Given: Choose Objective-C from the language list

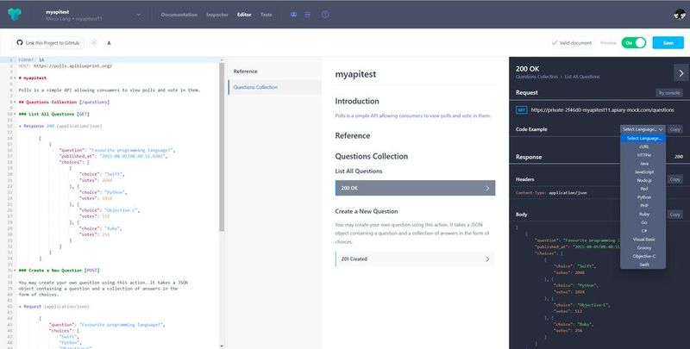Looking at the screenshot, I should click(x=643, y=256).
